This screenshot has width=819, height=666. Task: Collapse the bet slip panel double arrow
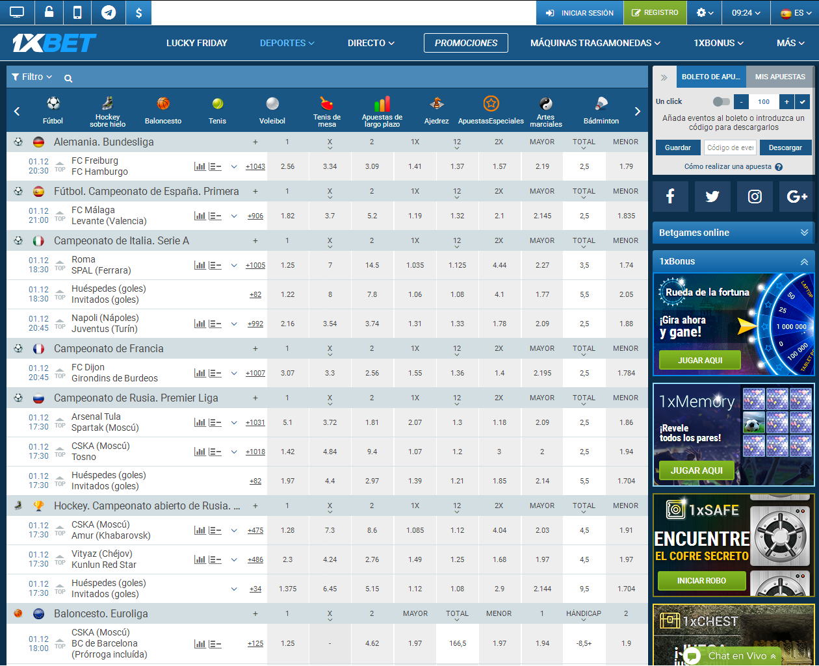[664, 77]
